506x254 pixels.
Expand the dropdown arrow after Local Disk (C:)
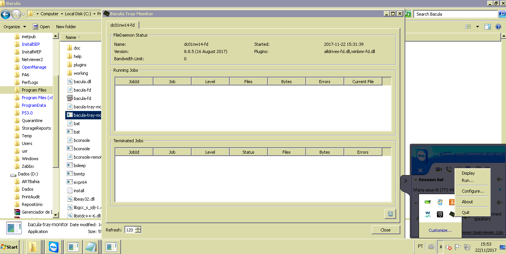click(x=94, y=14)
